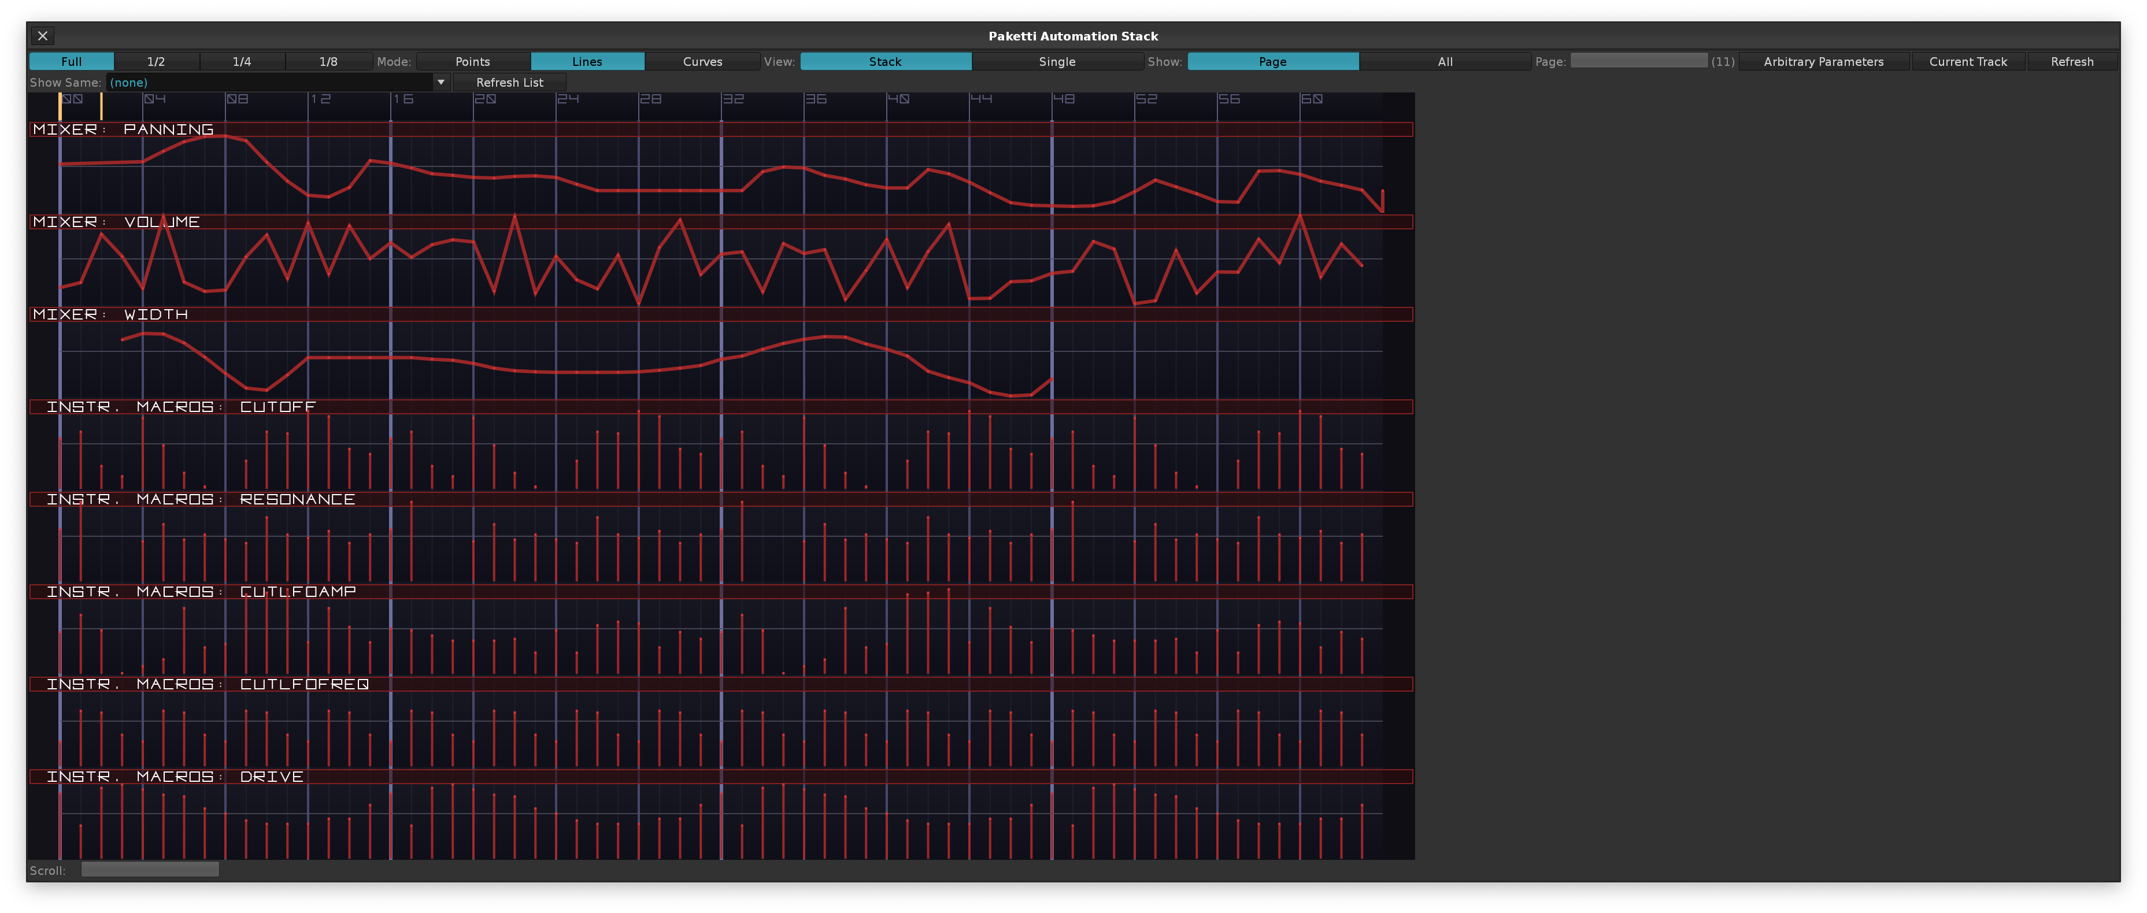Select the Full zoom option

coord(72,62)
